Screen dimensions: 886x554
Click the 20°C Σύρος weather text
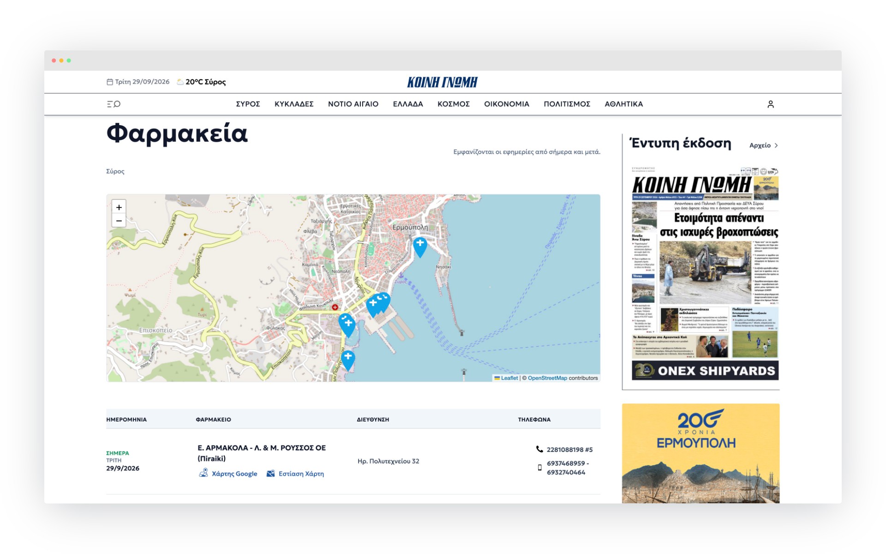pos(205,82)
